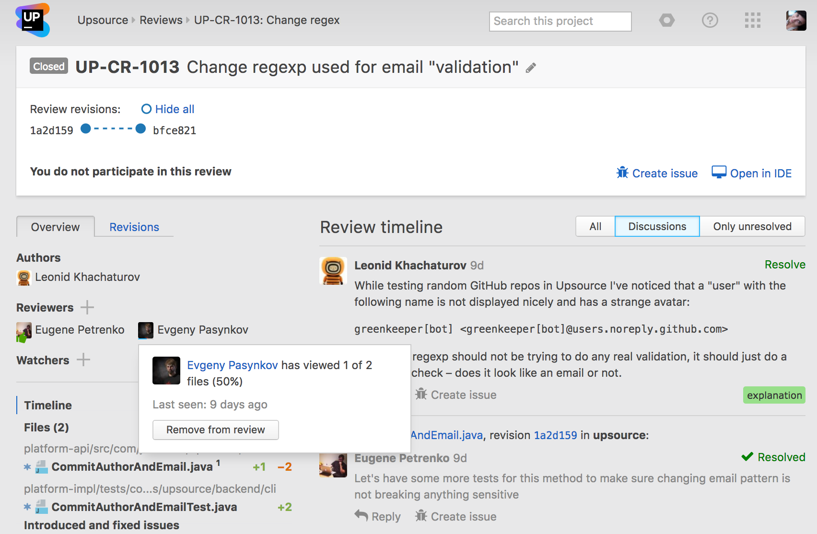The height and width of the screenshot is (534, 817).
Task: Toggle the Hide all revisions circle
Action: point(146,109)
